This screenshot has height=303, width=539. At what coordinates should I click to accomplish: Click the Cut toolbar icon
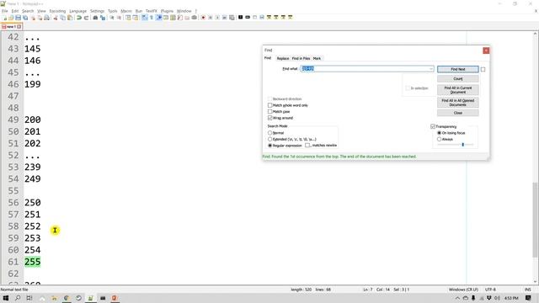pyautogui.click(x=56, y=18)
